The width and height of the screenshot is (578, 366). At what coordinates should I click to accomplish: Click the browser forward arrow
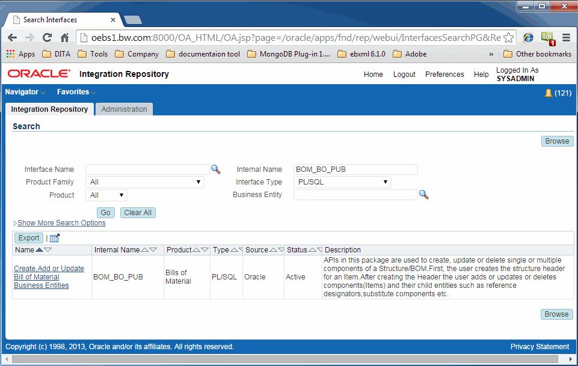click(x=29, y=37)
